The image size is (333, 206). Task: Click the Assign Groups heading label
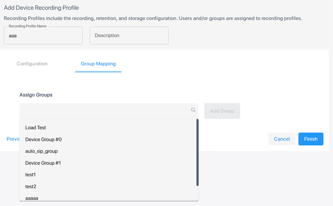click(36, 95)
